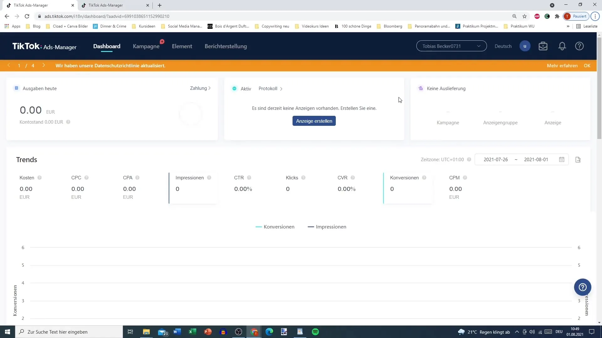The width and height of the screenshot is (602, 338).
Task: Open the Tobias Becker0731 account dropdown
Action: (x=451, y=46)
